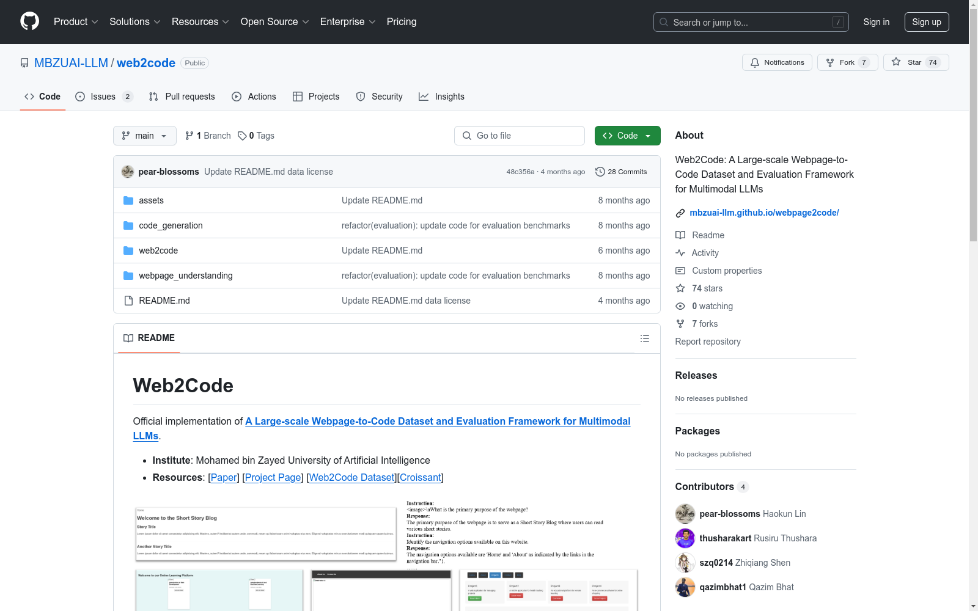Click the watching eye icon in the sidebar

680,306
